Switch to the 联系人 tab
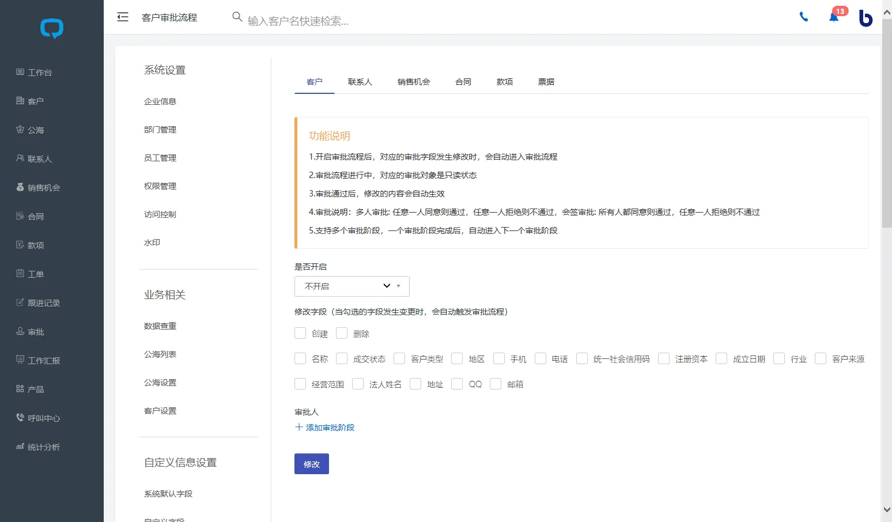The width and height of the screenshot is (892, 522). [360, 82]
